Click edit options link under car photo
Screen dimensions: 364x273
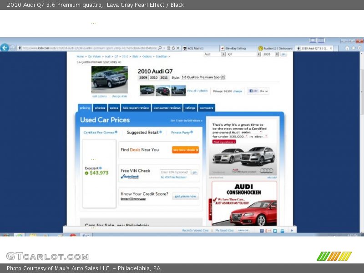pyautogui.click(x=99, y=96)
